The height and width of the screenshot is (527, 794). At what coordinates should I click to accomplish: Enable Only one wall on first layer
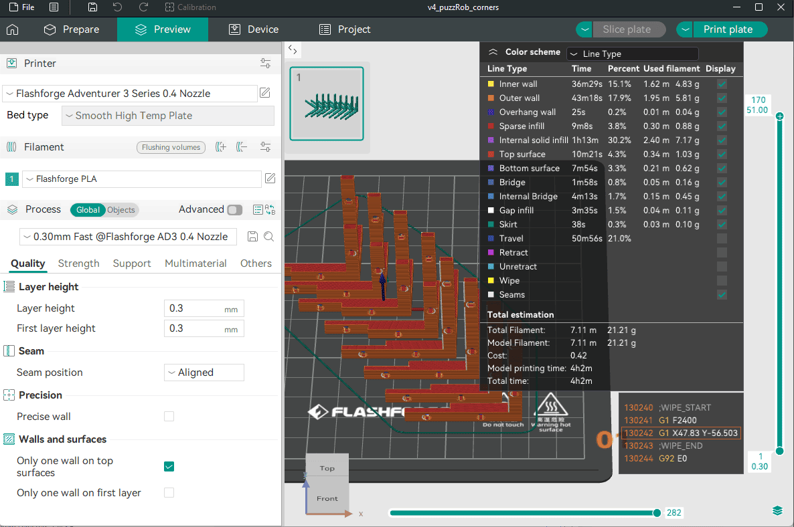point(169,493)
